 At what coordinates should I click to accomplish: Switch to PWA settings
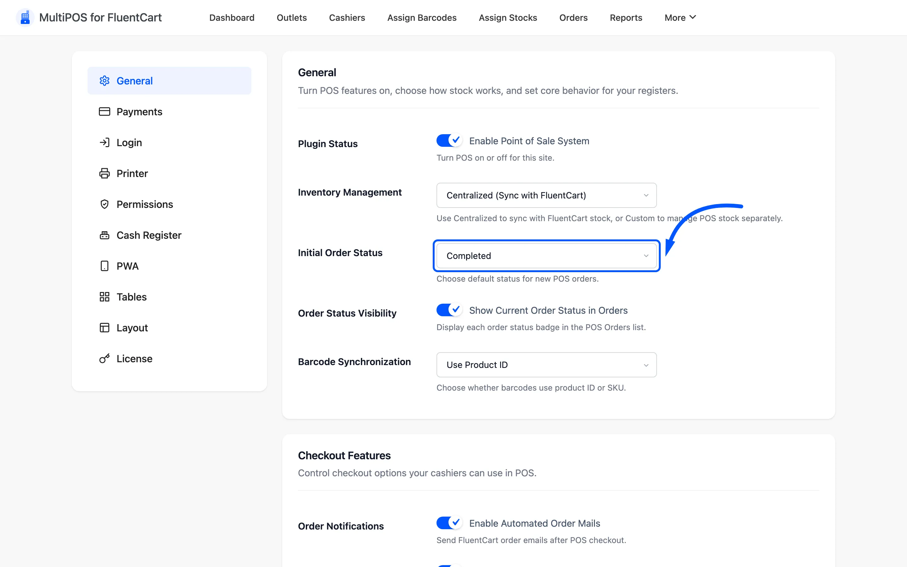[169, 266]
